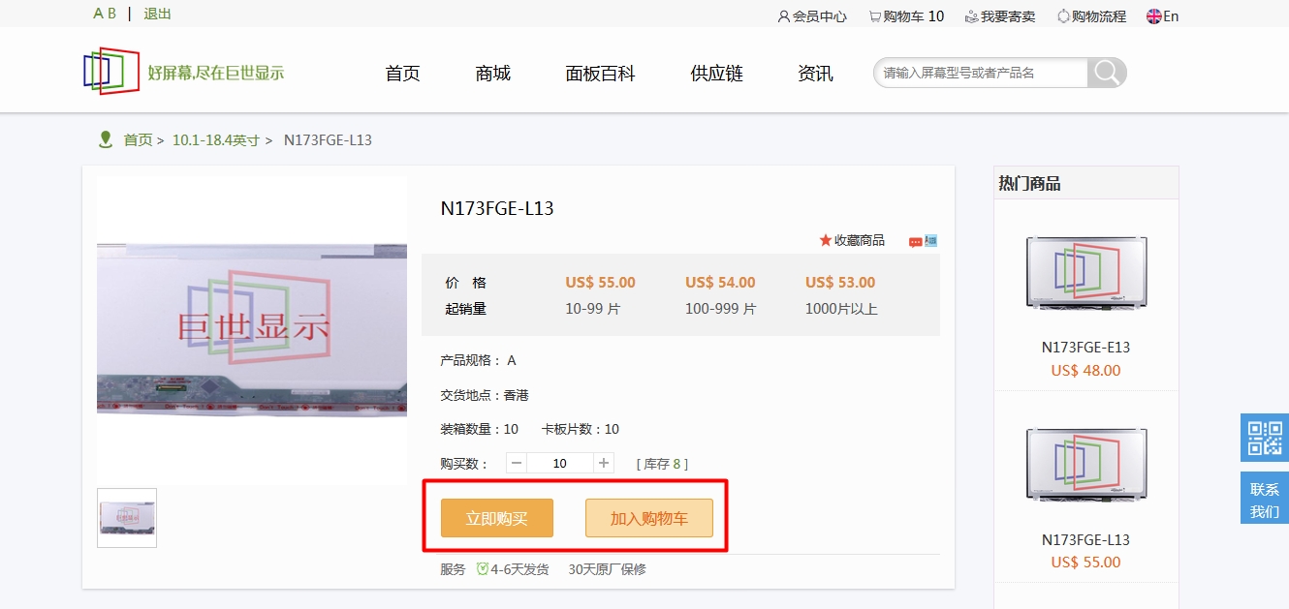The width and height of the screenshot is (1289, 609).
Task: Select the small product thumbnail below image
Action: point(127,518)
